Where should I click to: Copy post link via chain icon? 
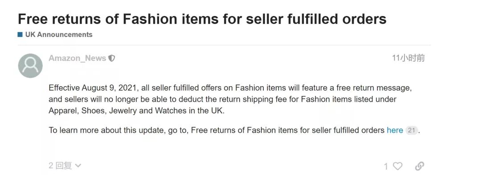[x=420, y=166]
